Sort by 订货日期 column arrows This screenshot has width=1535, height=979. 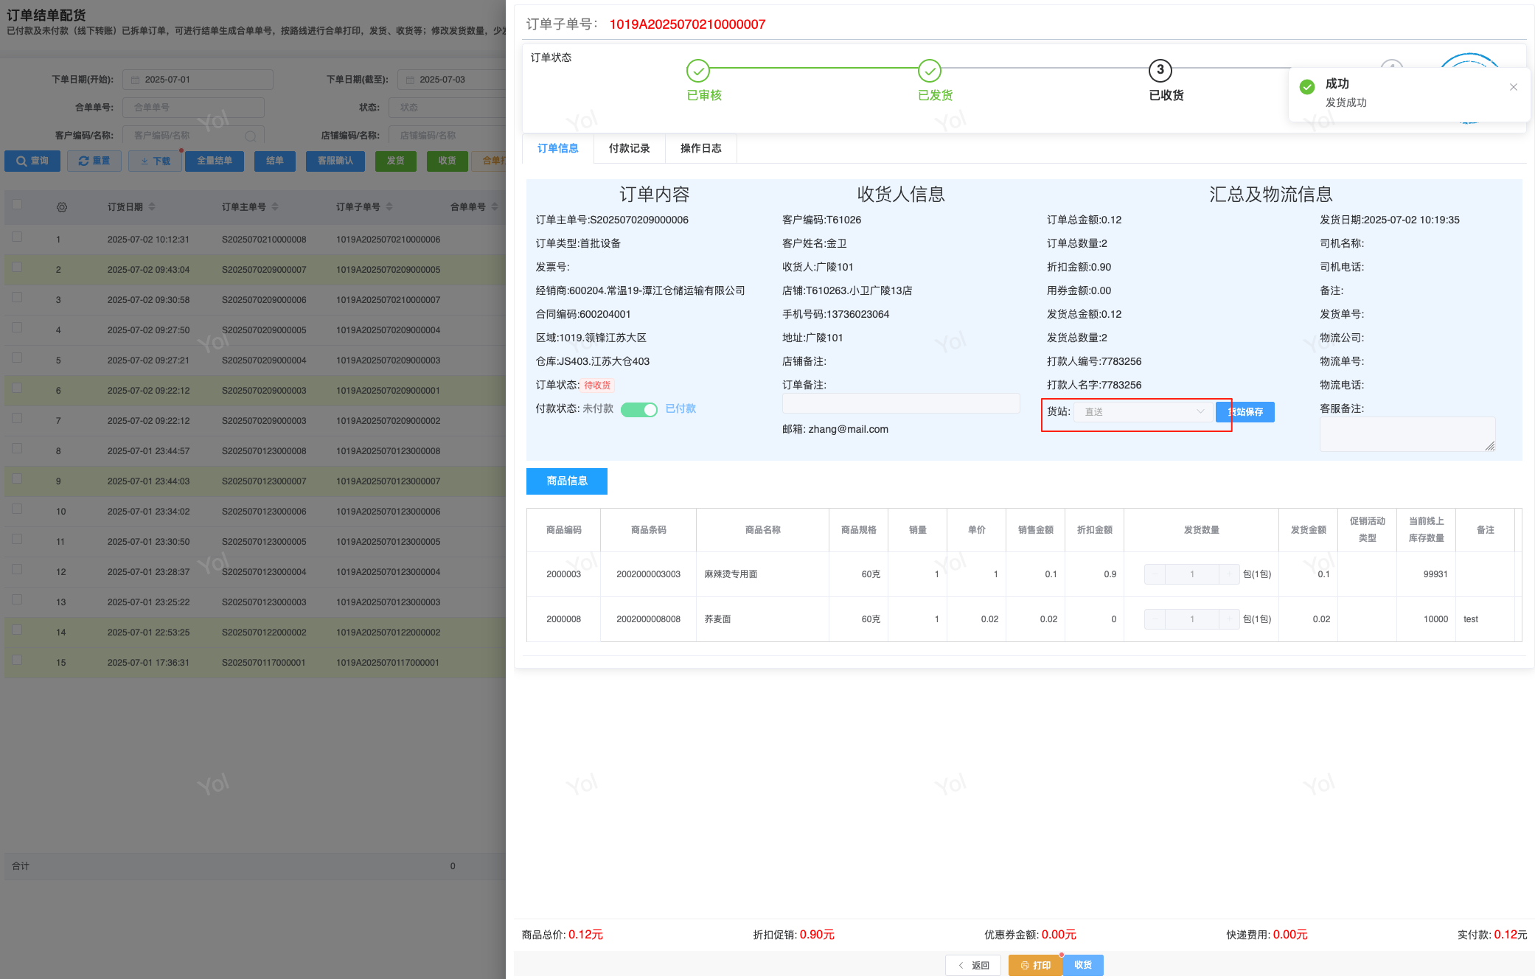tap(152, 207)
